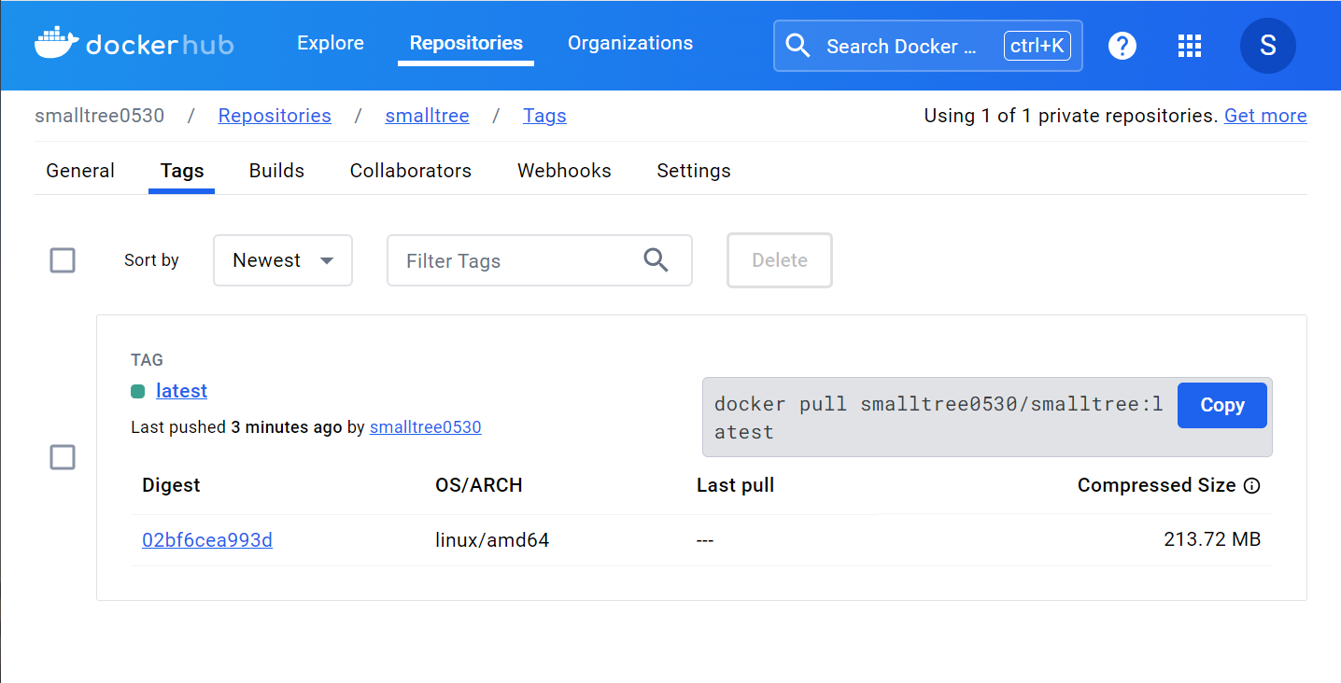
Task: Click the Repositories breadcrumb link
Action: point(275,116)
